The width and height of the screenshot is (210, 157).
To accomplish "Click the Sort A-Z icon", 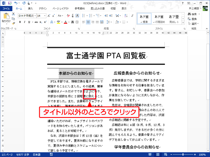I will [x=126, y=16].
